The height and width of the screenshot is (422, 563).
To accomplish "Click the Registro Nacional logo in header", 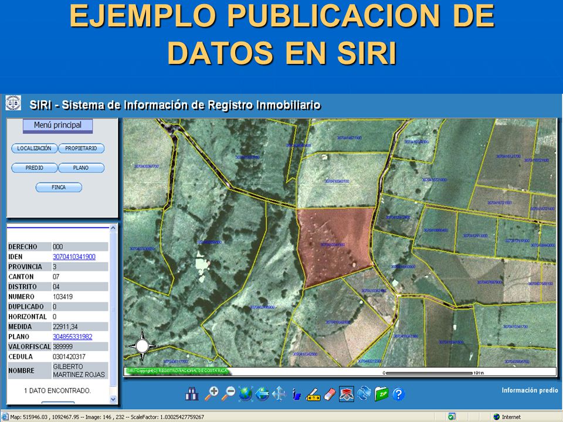I will 13,103.
